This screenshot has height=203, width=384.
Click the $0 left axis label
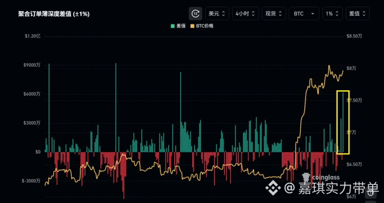38,152
